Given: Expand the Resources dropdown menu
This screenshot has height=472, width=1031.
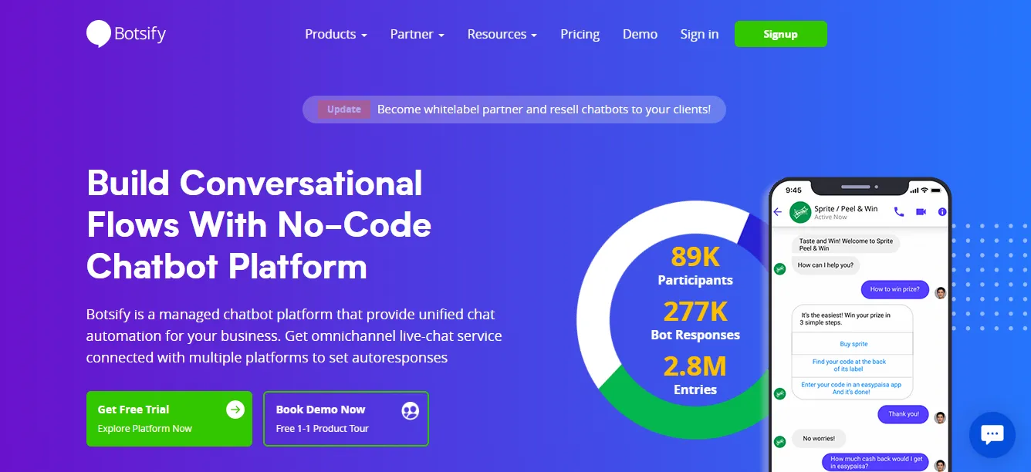Looking at the screenshot, I should click(502, 34).
